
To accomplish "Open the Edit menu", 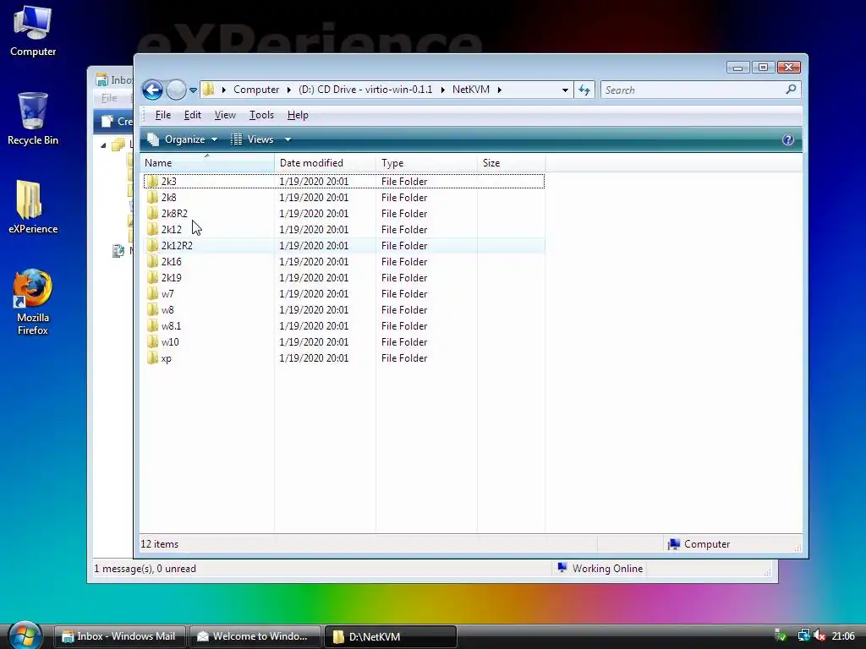I will point(192,115).
